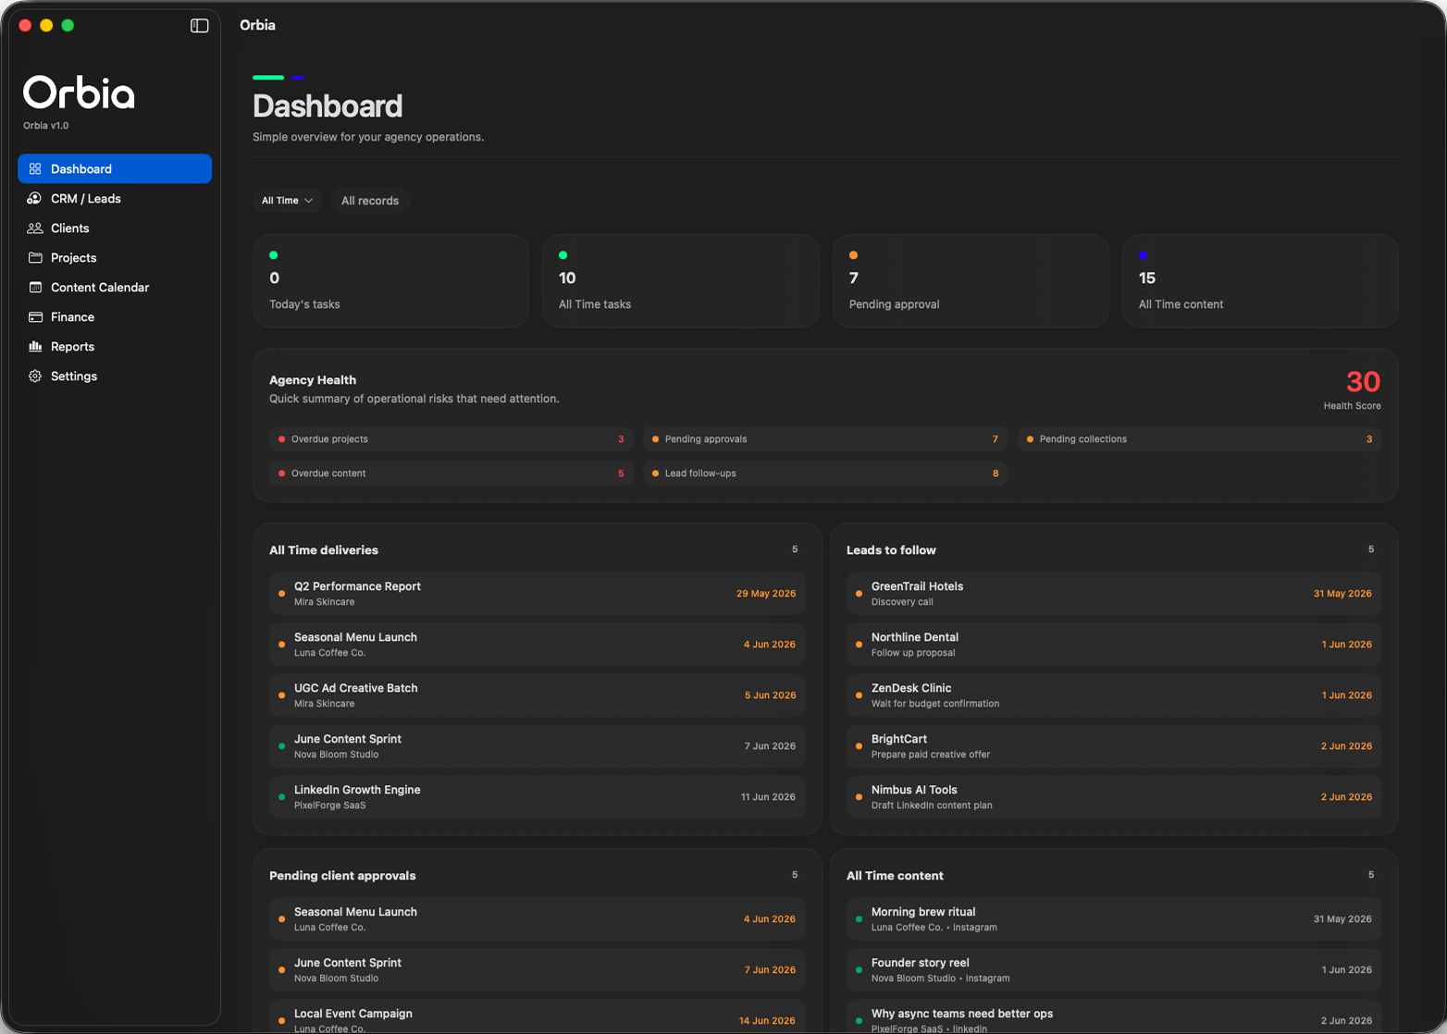1447x1034 pixels.
Task: Click the Health Score value 30
Action: pos(1363,381)
